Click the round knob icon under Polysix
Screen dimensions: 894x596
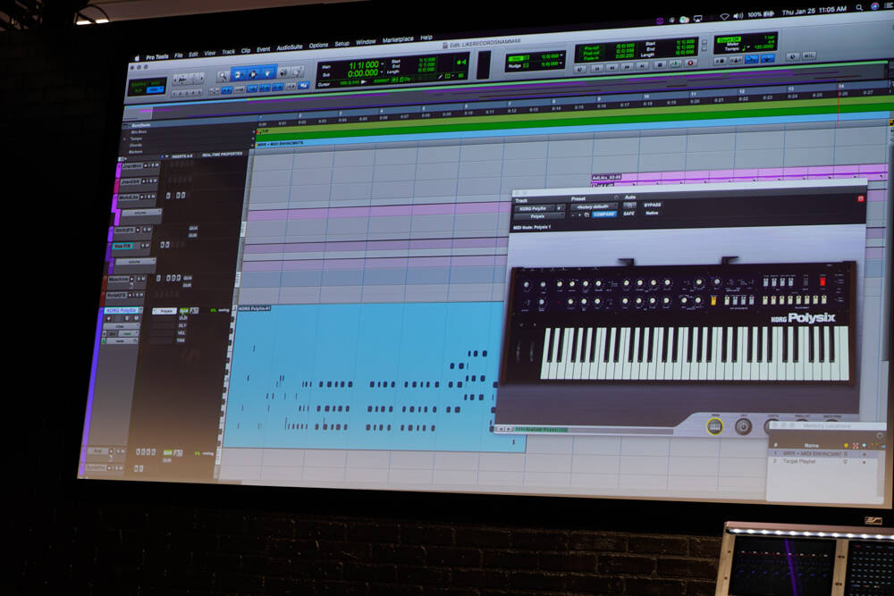[x=743, y=426]
